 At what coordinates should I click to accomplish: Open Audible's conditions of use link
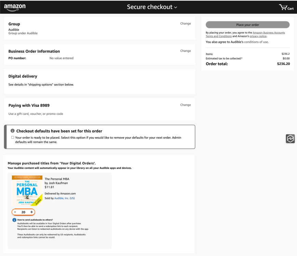[x=256, y=42]
